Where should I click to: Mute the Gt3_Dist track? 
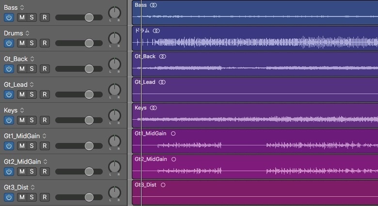tap(22, 197)
